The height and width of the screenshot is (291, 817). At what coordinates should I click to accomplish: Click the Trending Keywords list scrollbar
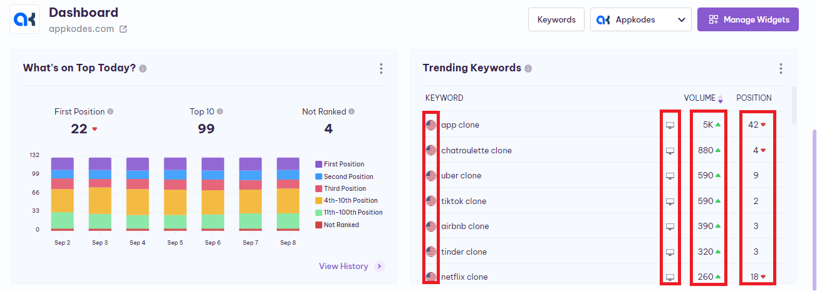[794, 105]
